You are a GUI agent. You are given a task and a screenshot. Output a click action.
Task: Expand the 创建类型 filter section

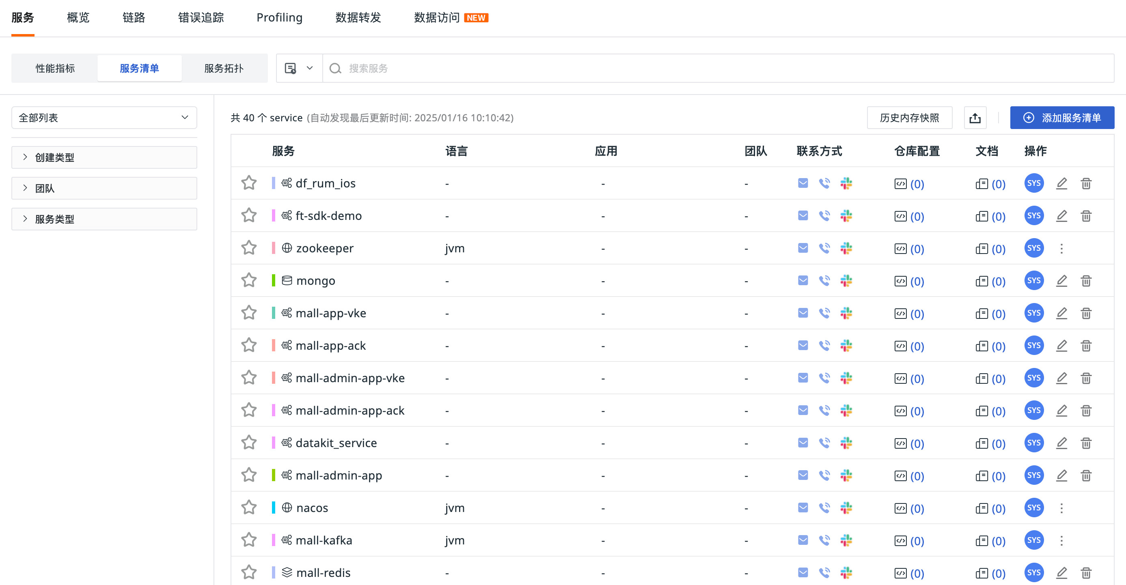(x=104, y=158)
